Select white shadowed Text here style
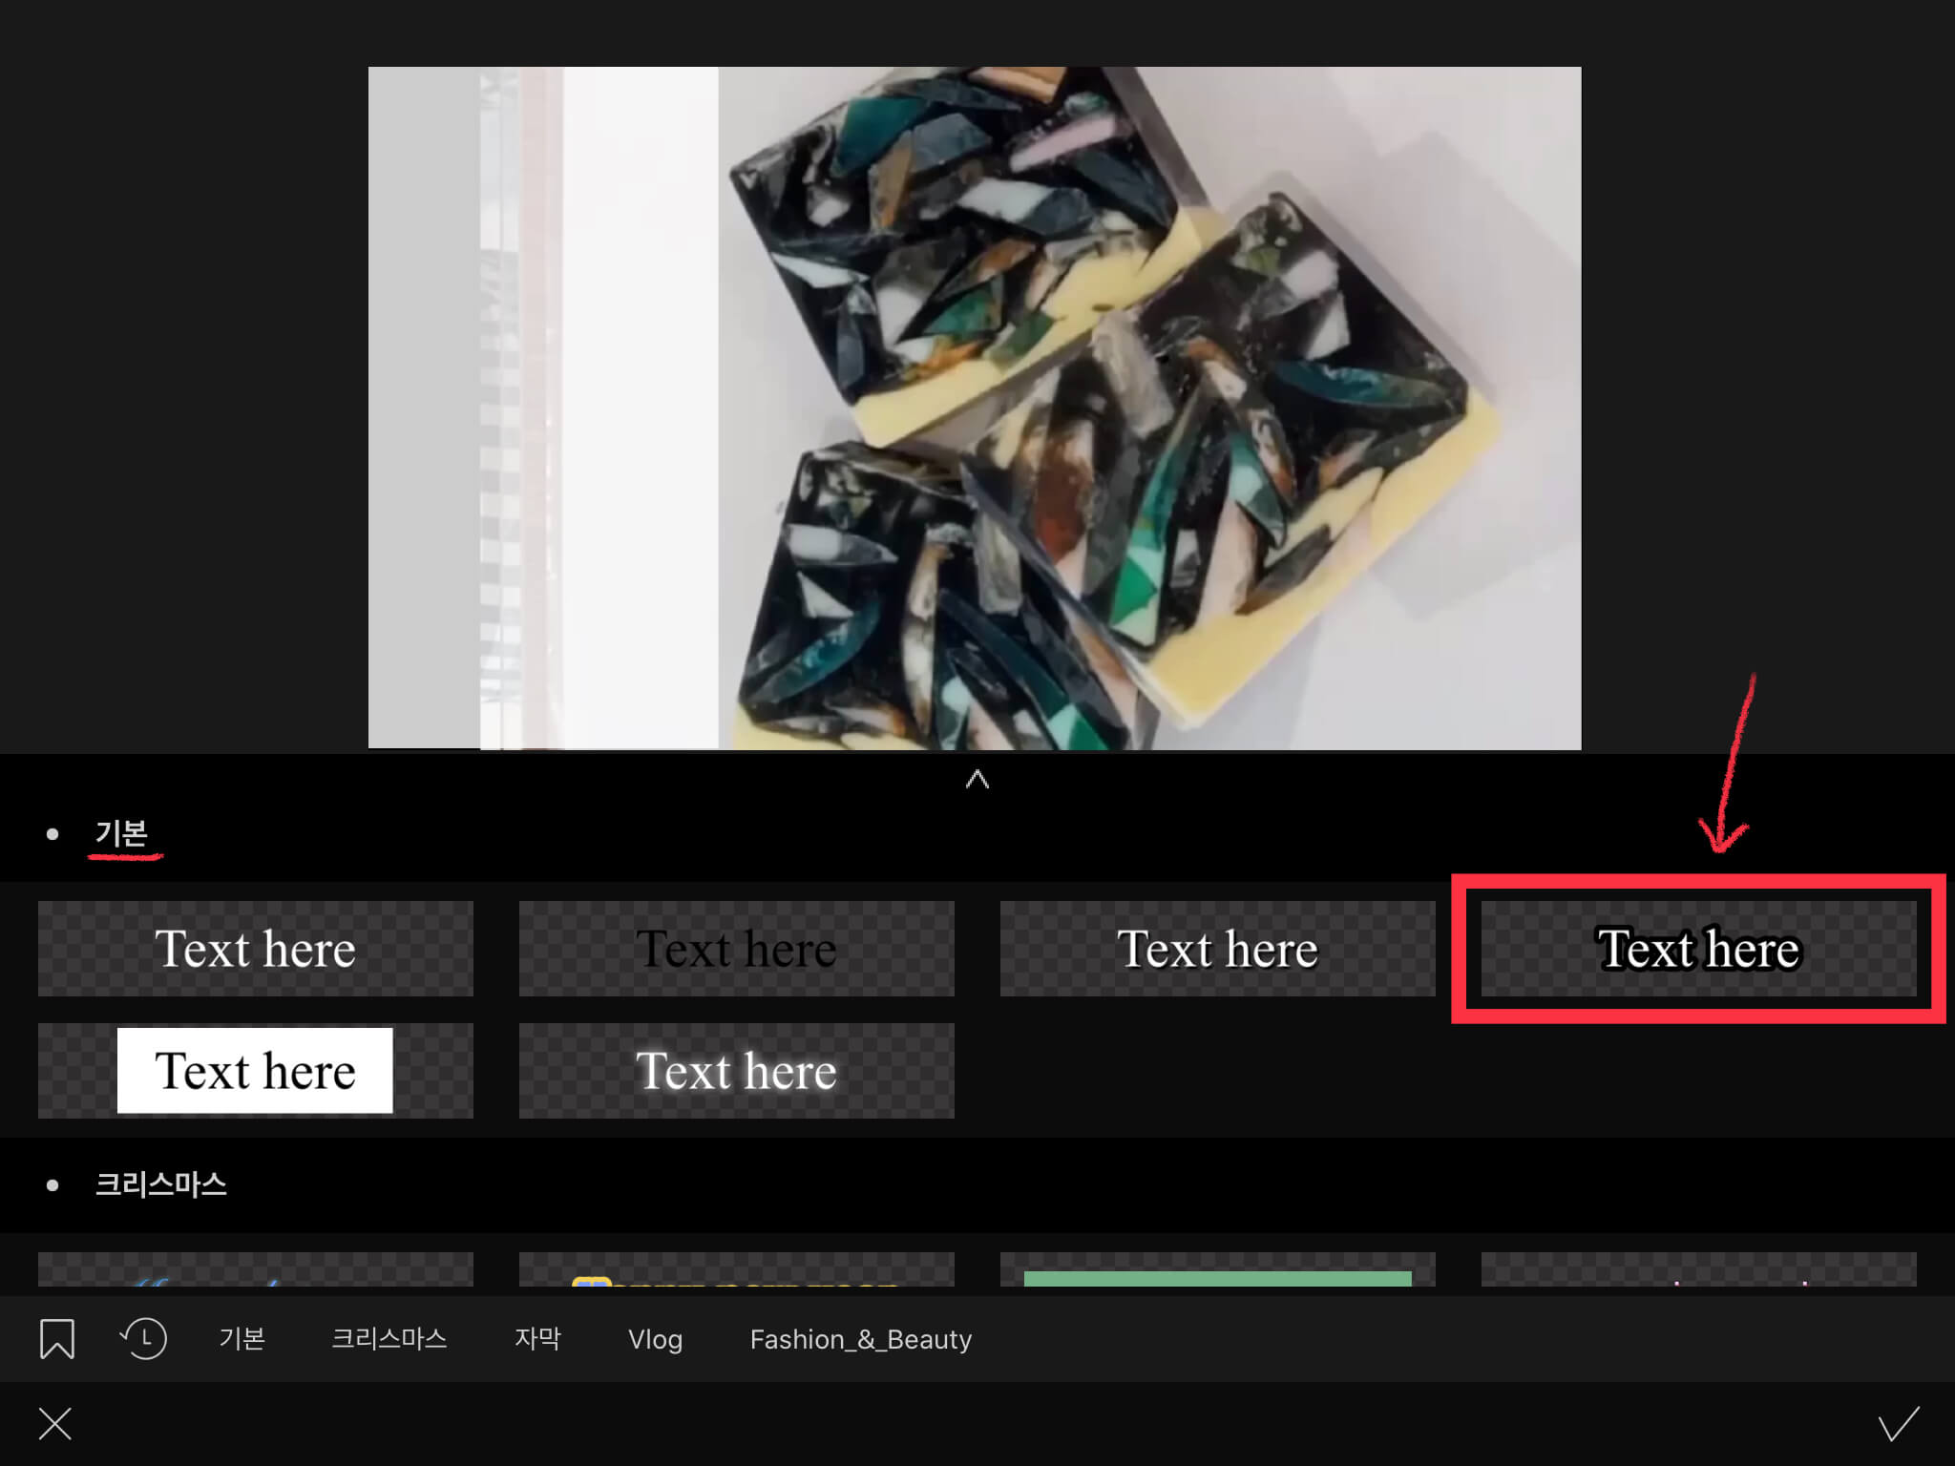The width and height of the screenshot is (1955, 1466). 1217,949
